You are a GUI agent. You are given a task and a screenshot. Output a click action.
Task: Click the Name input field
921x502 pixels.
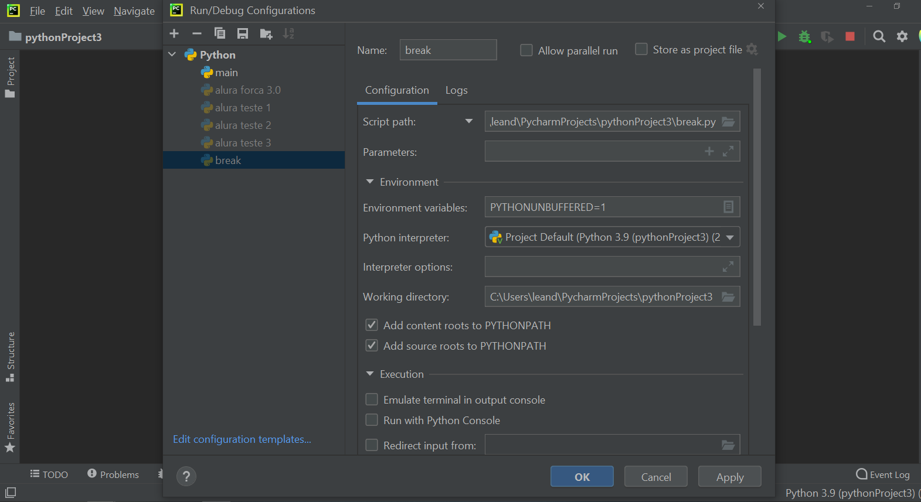[x=448, y=50]
